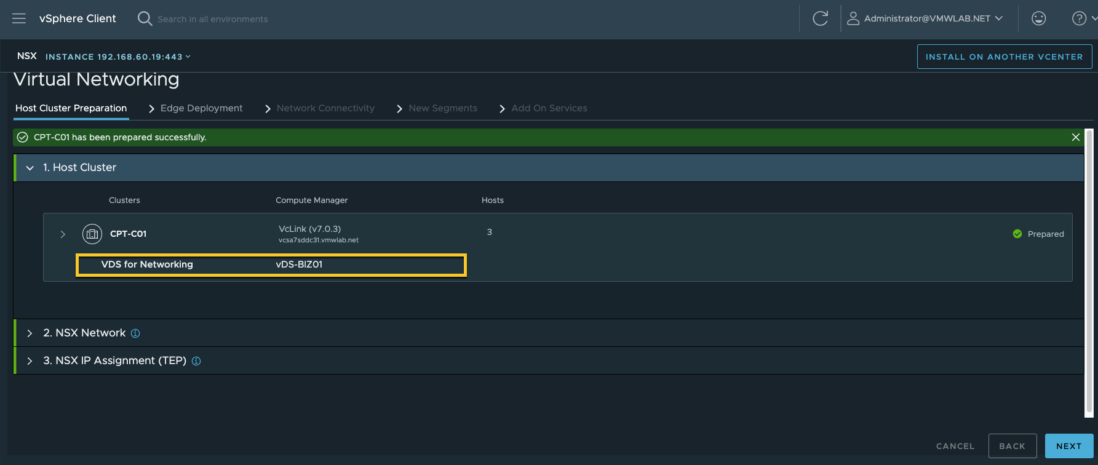Focus the Search in all environments field
This screenshot has height=465, width=1098.
tap(213, 19)
